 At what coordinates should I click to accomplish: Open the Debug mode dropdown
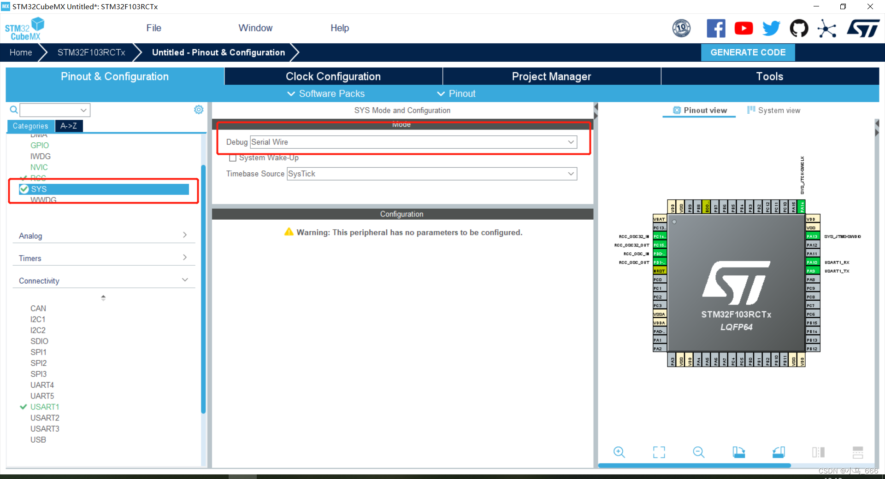pos(413,142)
